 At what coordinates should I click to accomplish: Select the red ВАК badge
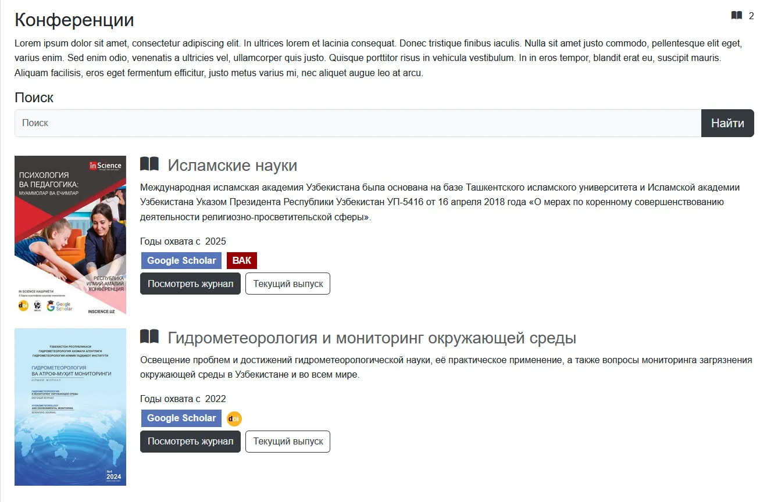(242, 260)
